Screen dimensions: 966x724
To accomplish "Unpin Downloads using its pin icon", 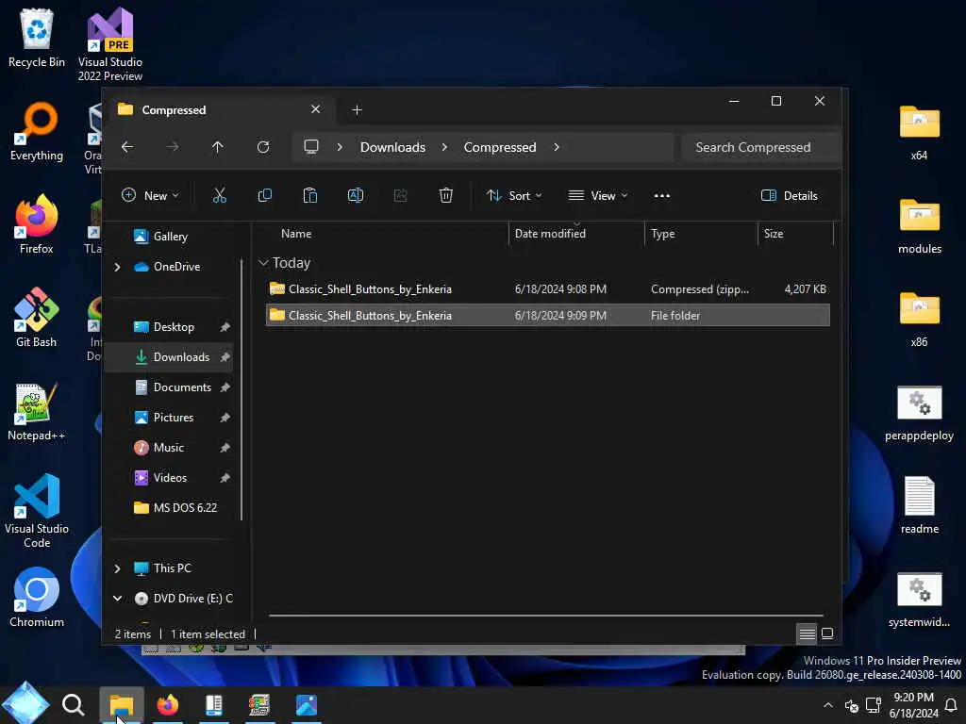I will point(225,357).
